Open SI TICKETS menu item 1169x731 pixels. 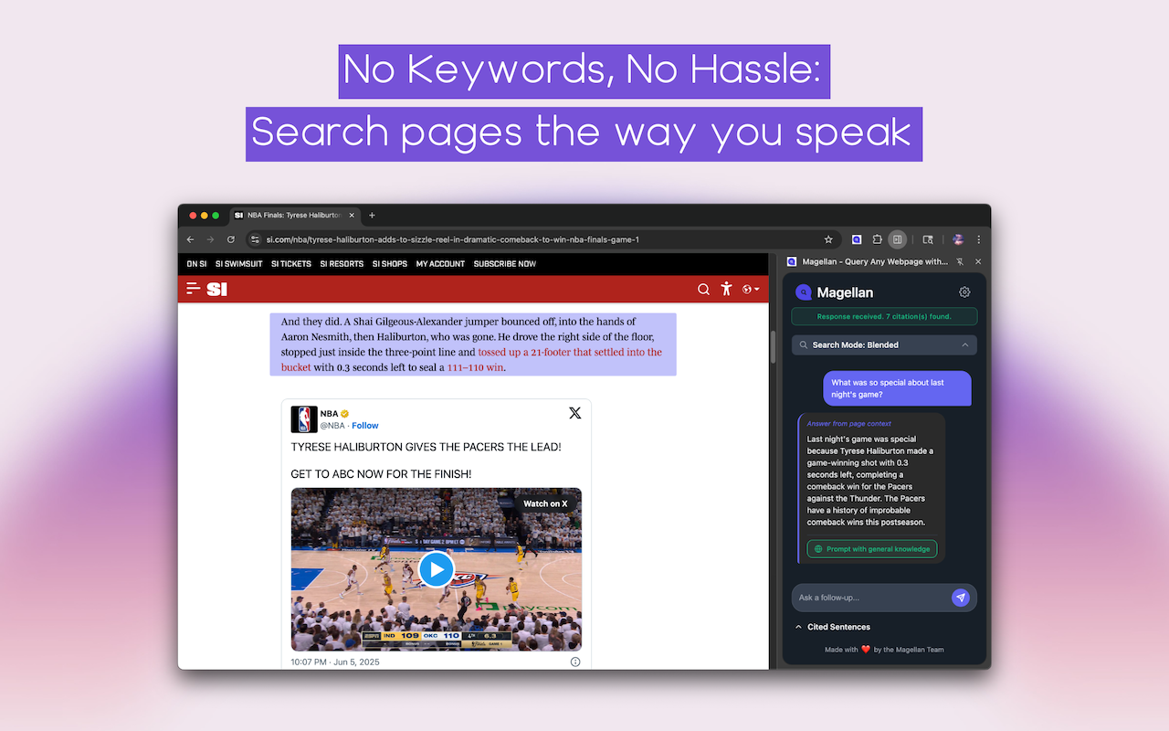(x=291, y=264)
